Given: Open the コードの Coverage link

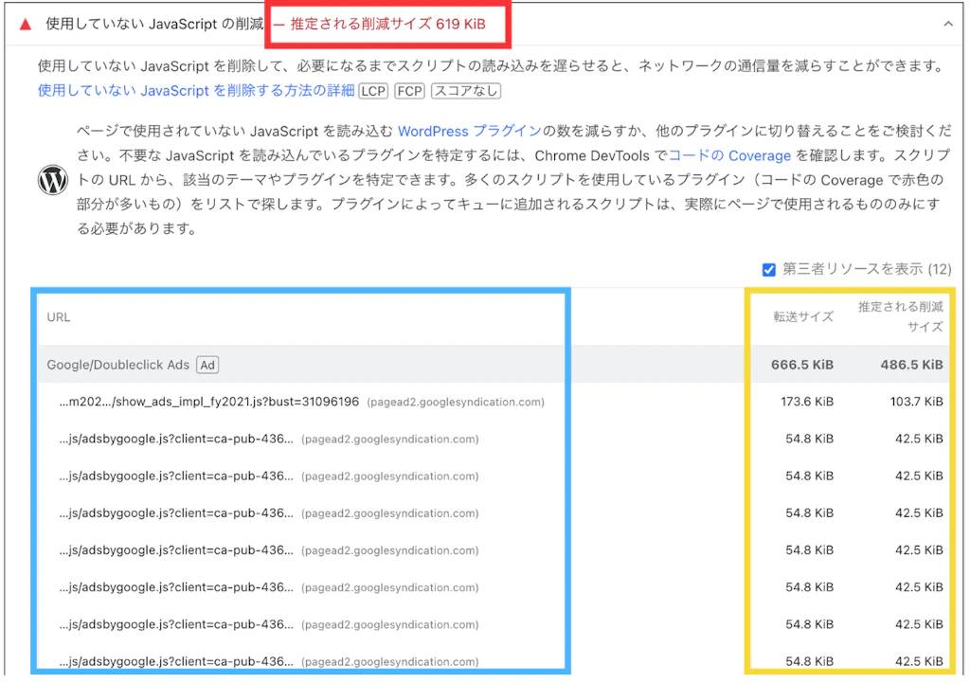Looking at the screenshot, I should pyautogui.click(x=729, y=156).
